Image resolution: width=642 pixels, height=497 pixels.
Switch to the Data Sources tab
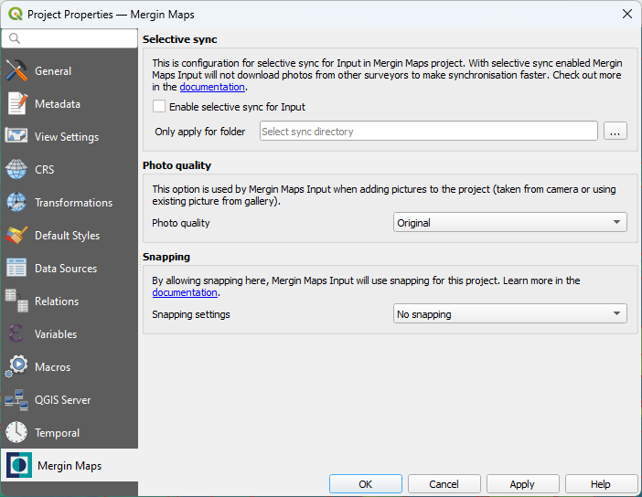[x=67, y=269]
